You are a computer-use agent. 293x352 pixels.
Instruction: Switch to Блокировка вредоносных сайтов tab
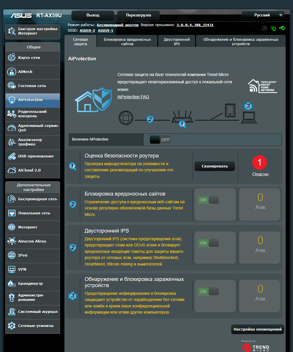pos(127,41)
